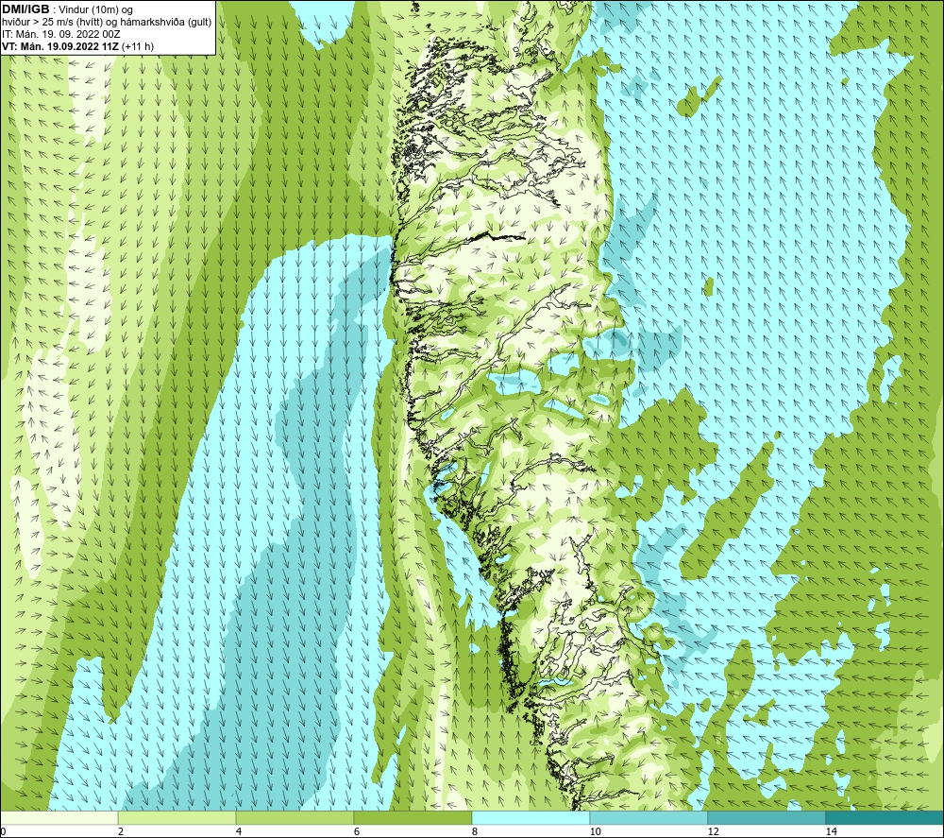Click the scale label '6'
This screenshot has width=944, height=838.
point(357,831)
